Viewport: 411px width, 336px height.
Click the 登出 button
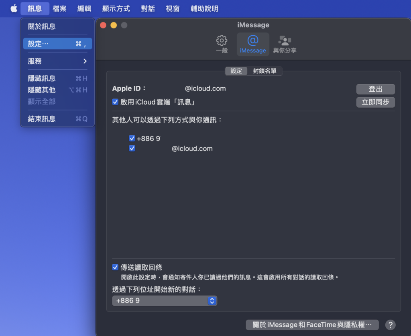(x=375, y=89)
